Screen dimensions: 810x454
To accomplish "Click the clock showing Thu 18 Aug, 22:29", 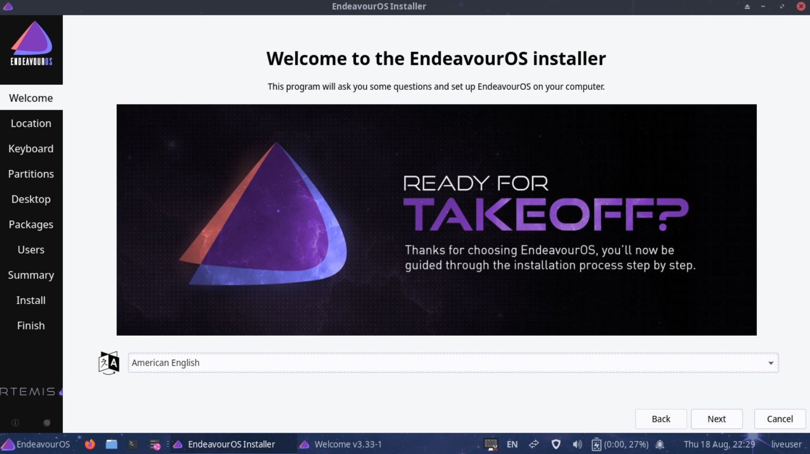I will tap(719, 444).
